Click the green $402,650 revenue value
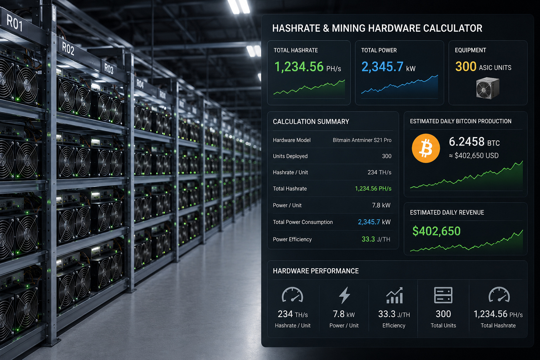Screen dimensions: 540x360 pyautogui.click(x=436, y=231)
